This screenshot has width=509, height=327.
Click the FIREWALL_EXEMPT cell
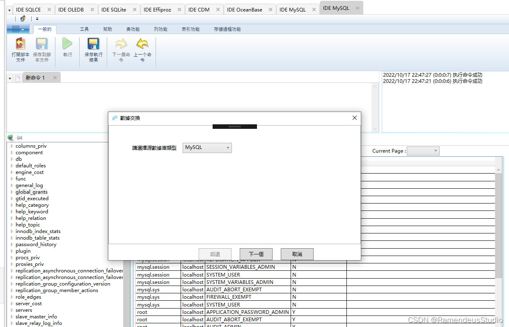pyautogui.click(x=248, y=297)
